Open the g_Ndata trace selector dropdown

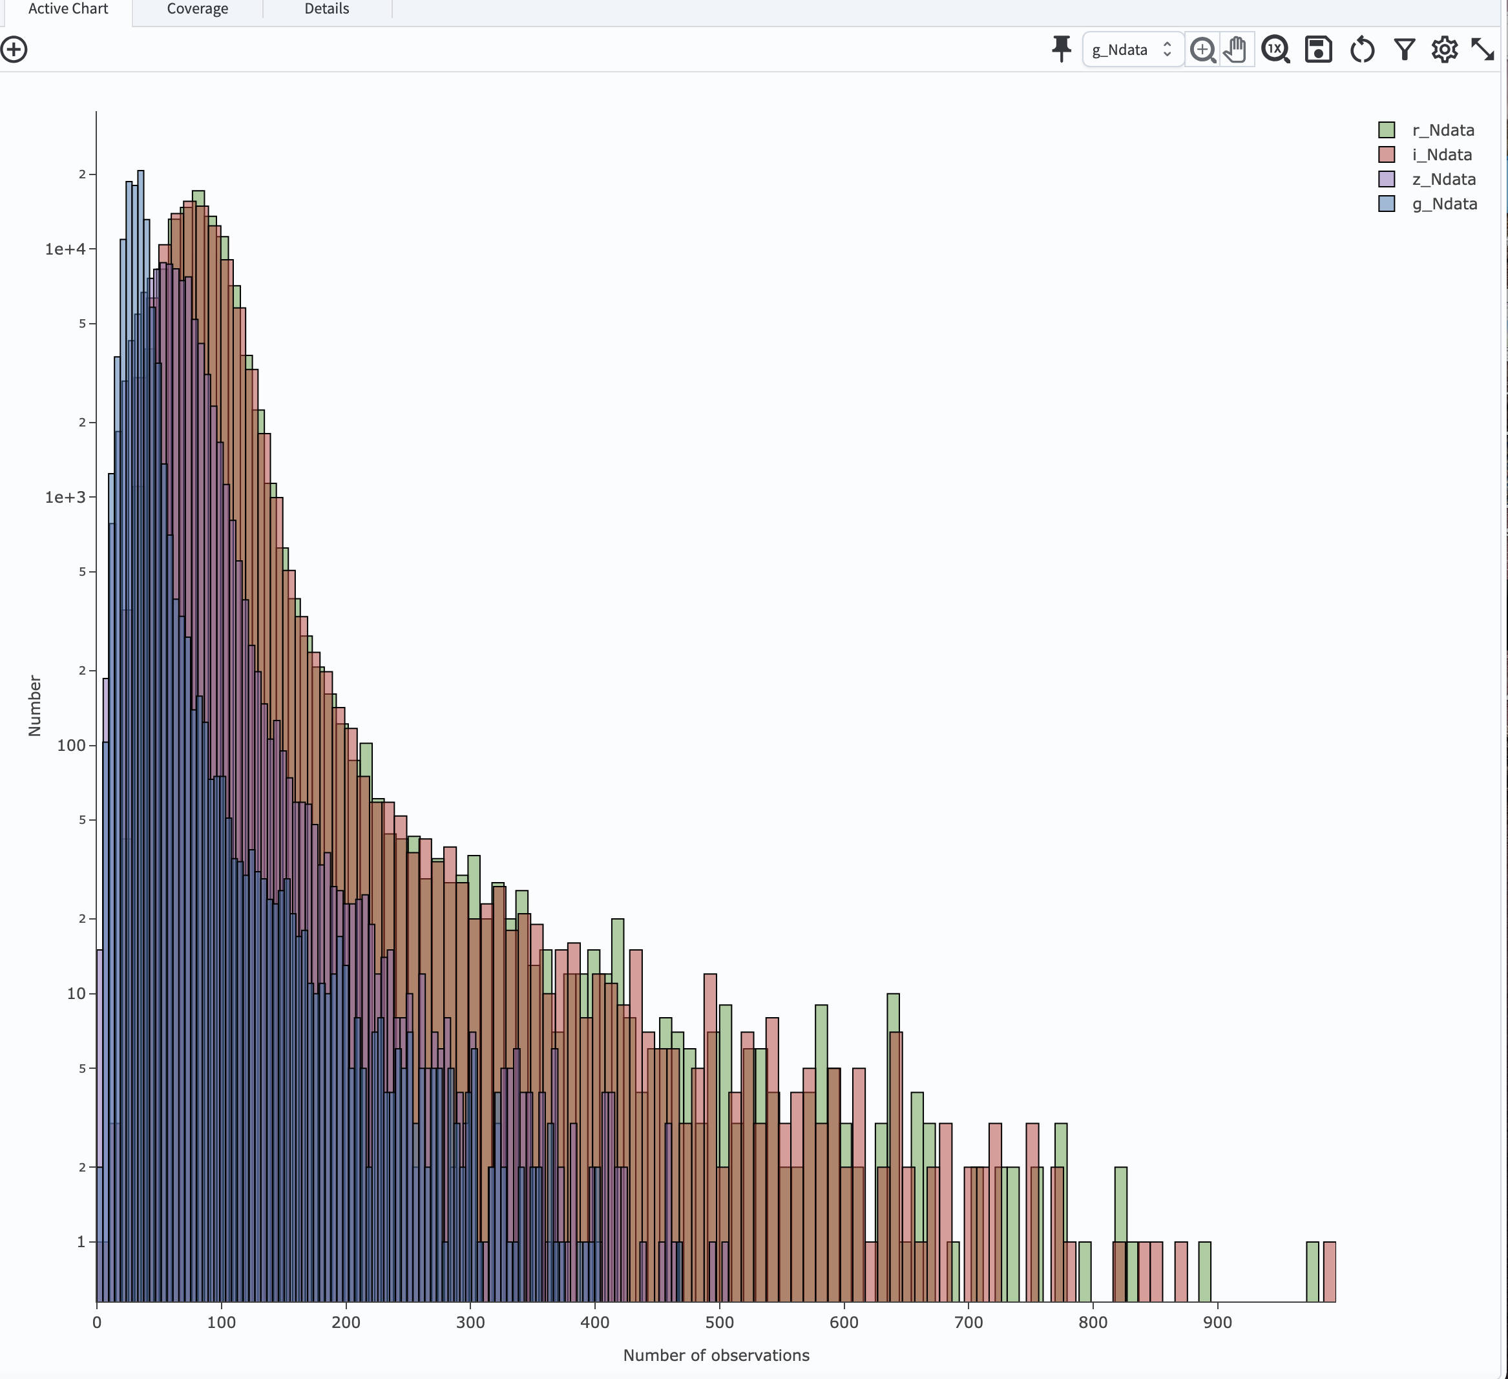1133,49
